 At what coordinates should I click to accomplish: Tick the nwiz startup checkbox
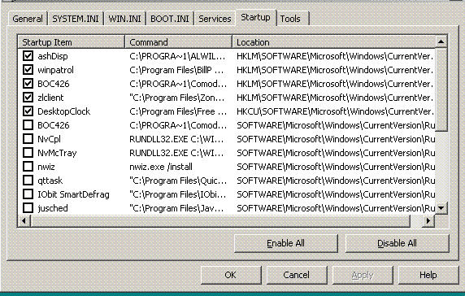[x=28, y=167]
